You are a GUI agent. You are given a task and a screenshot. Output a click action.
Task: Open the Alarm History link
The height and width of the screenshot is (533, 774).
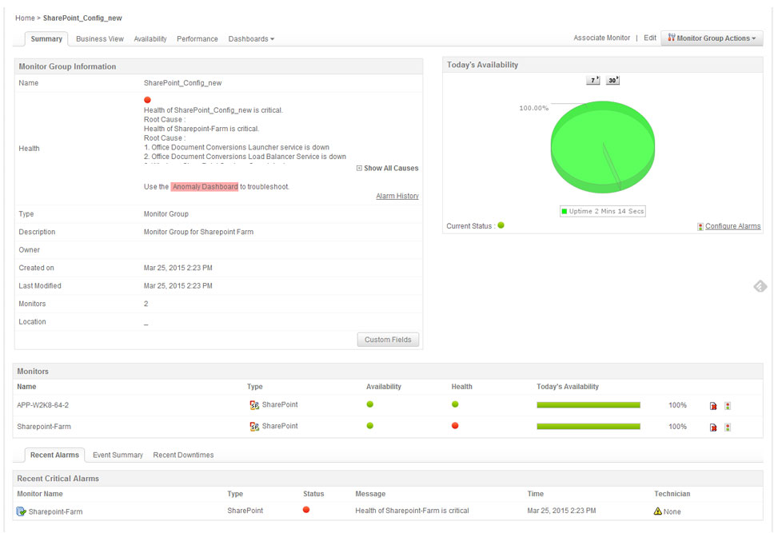click(x=397, y=196)
